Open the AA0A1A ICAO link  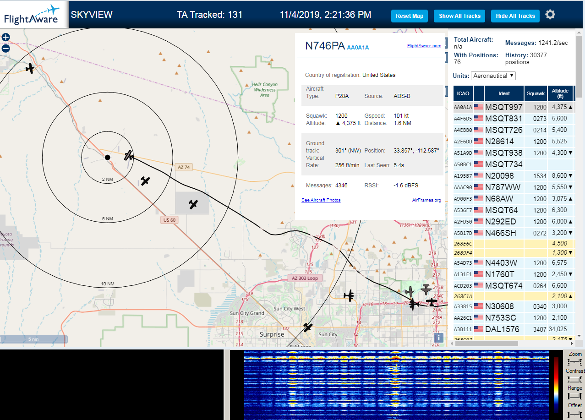(358, 47)
